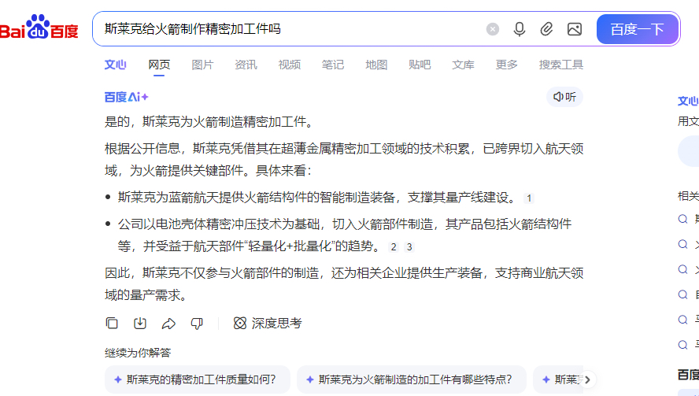Go to the 资讯 tab

[x=246, y=65]
